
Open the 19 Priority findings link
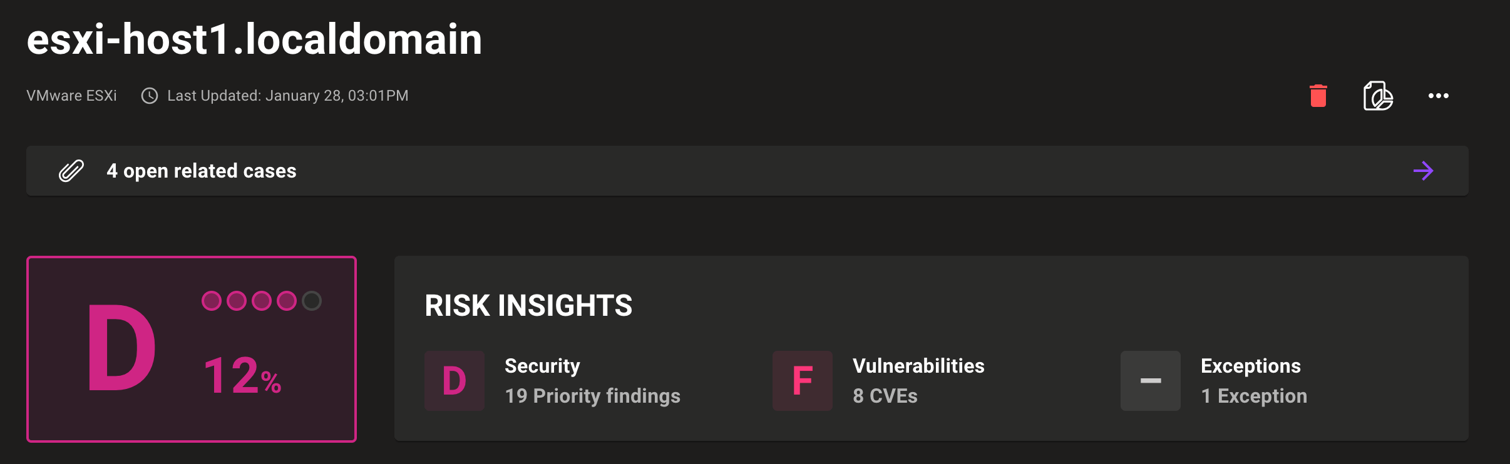point(592,396)
